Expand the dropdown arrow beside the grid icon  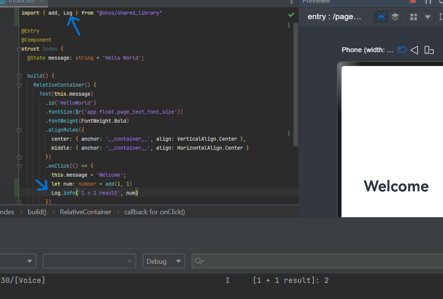pos(427,17)
